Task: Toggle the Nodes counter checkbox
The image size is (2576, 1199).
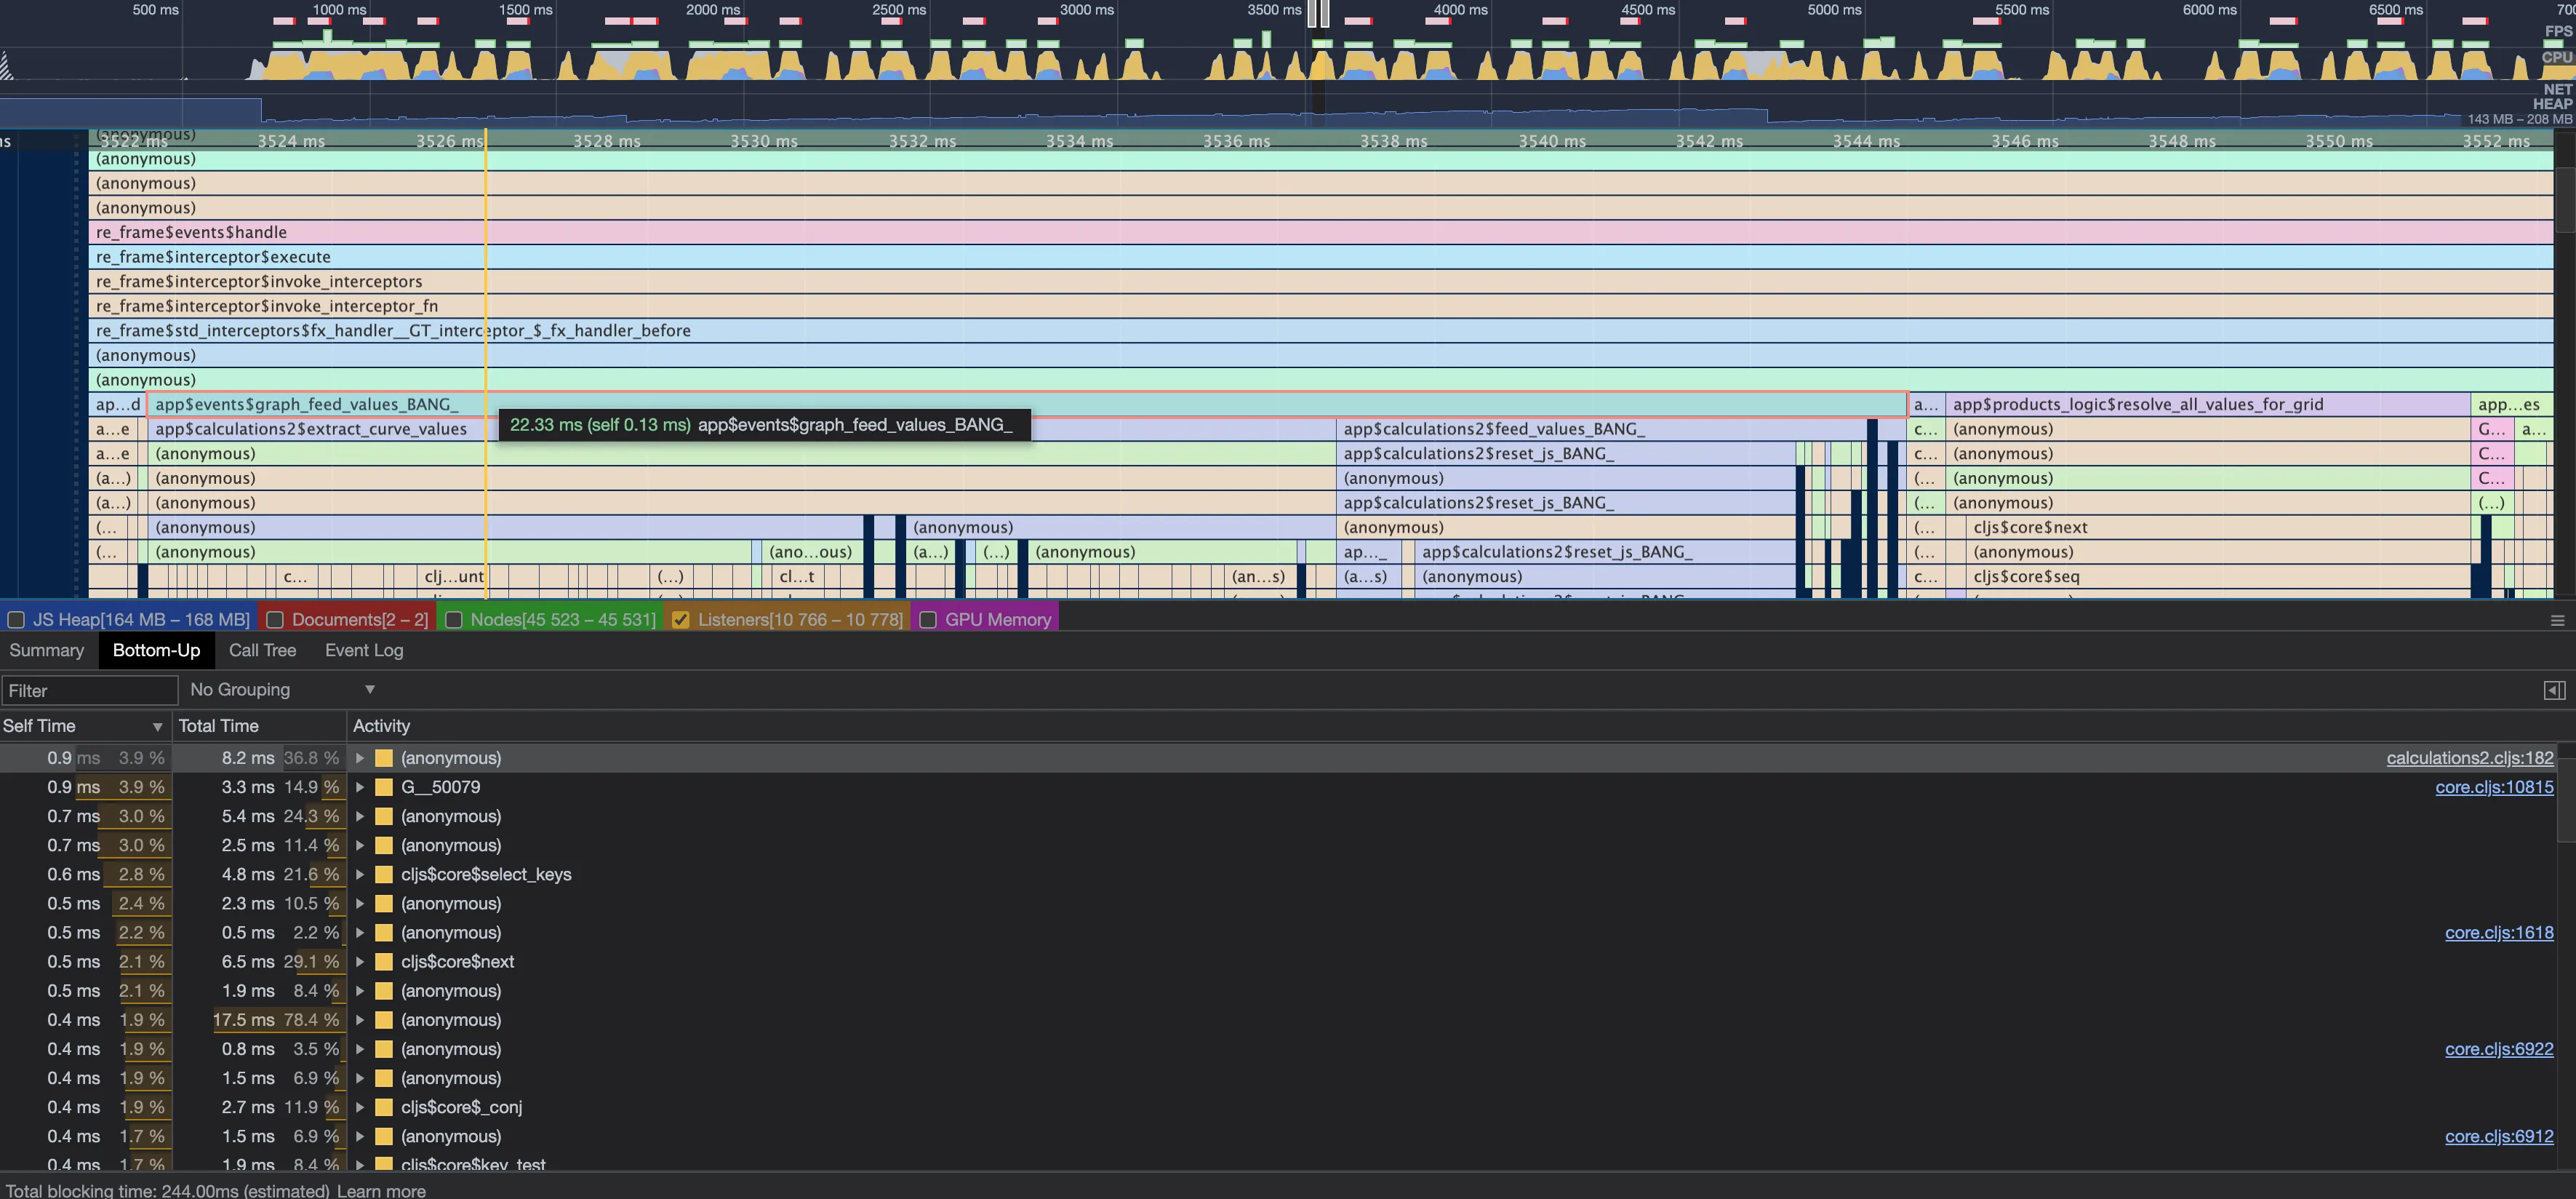Action: [x=454, y=620]
